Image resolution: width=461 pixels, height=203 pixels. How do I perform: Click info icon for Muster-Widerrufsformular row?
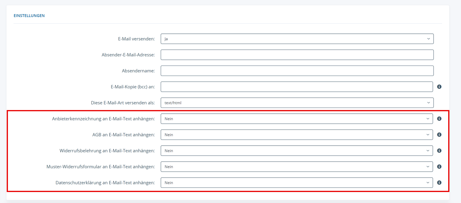[x=439, y=167]
